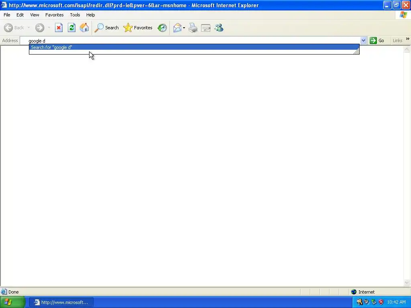Open the View menu
This screenshot has height=308, width=411.
pyautogui.click(x=35, y=15)
